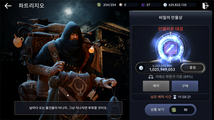Tap the 단델리온 대검 item name
The width and height of the screenshot is (214, 120).
pyautogui.click(x=170, y=29)
